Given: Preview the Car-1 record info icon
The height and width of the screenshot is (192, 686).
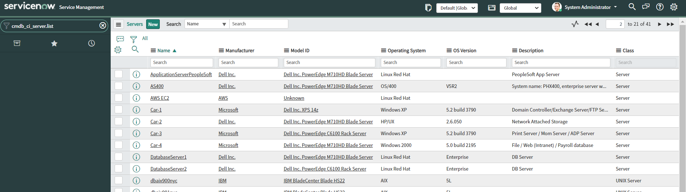Looking at the screenshot, I should pos(136,110).
